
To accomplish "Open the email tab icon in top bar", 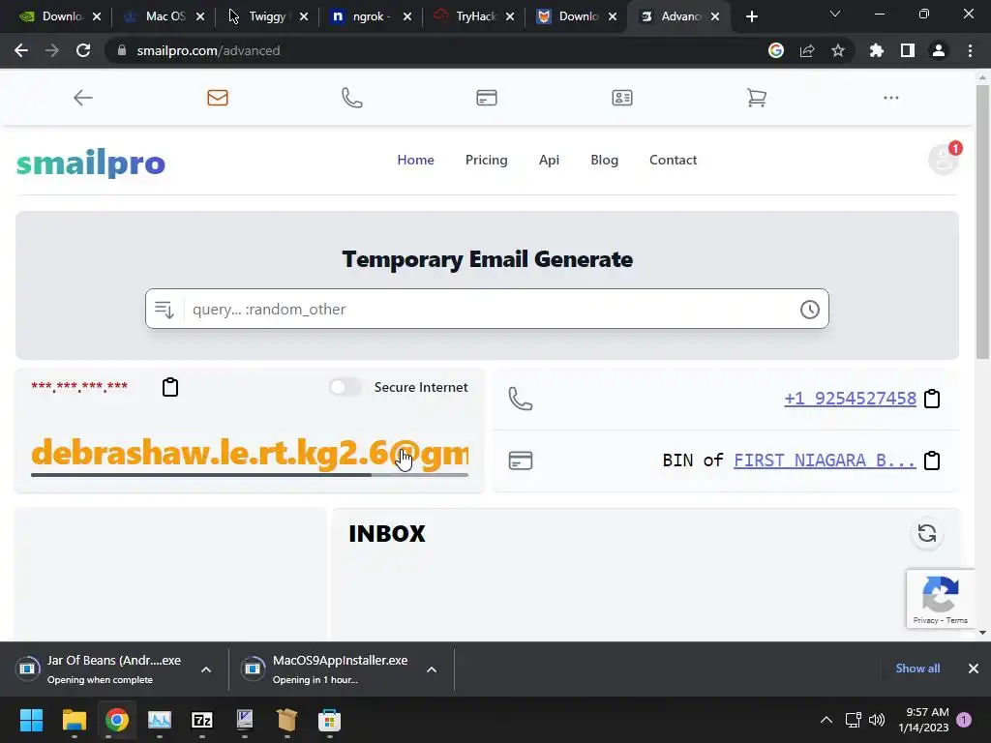I will point(218,98).
